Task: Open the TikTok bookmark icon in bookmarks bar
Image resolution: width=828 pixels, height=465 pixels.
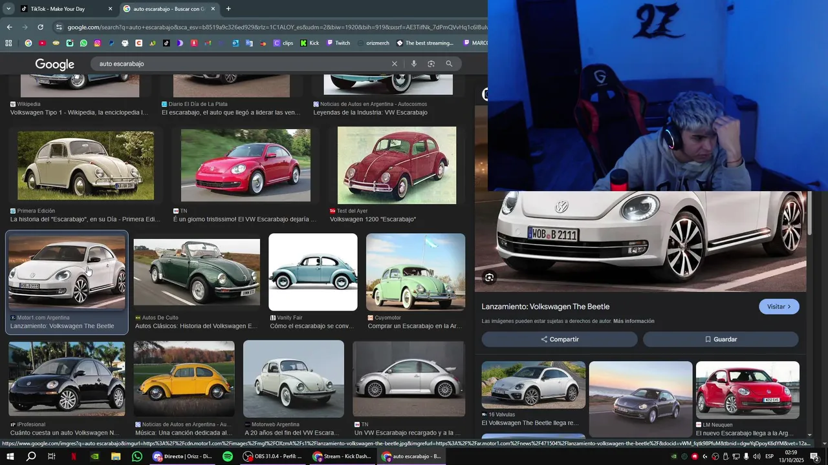Action: click(166, 43)
